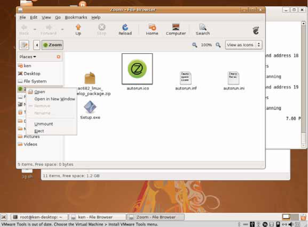
Task: Toggle text-based location bar button
Action: click(24, 45)
